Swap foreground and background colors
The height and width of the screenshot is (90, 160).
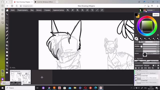pos(139,13)
